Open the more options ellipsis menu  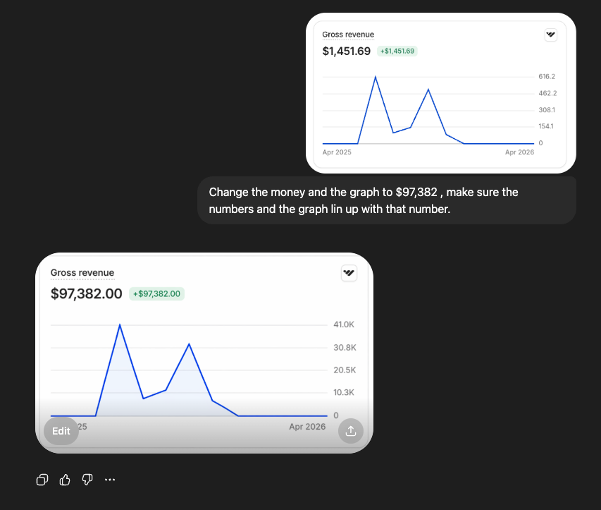pyautogui.click(x=110, y=480)
